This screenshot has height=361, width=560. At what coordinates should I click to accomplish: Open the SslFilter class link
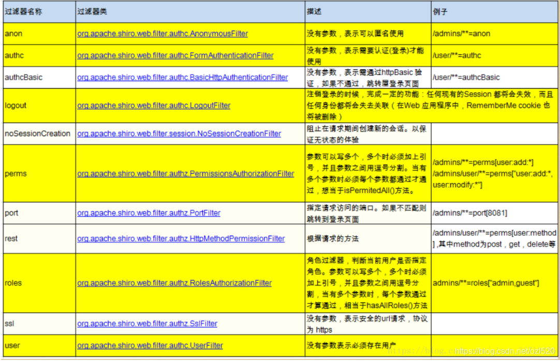[x=148, y=323]
